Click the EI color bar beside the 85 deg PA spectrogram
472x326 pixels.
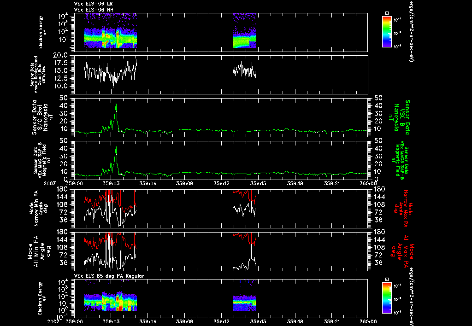387,298
